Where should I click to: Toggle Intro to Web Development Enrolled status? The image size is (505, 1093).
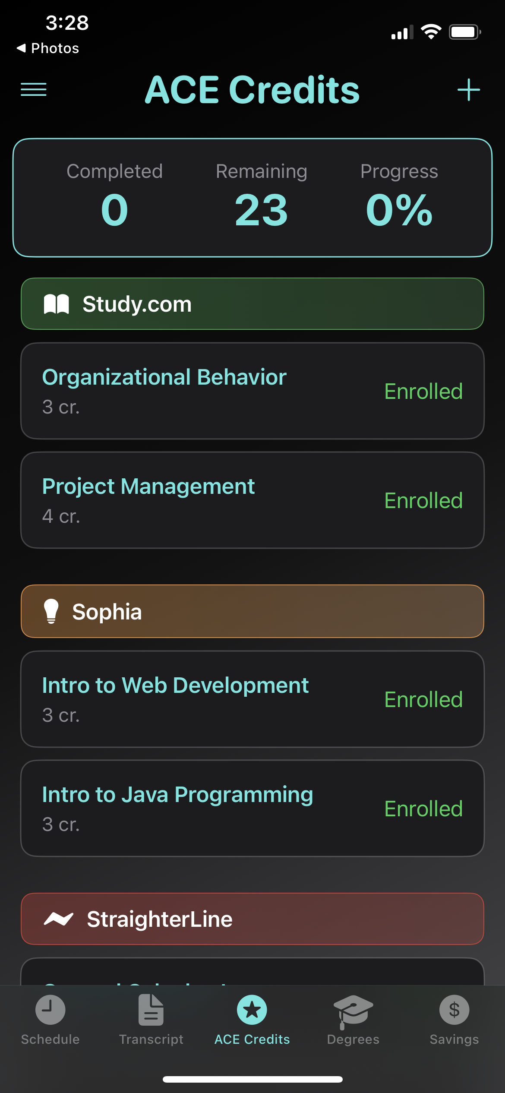point(423,700)
